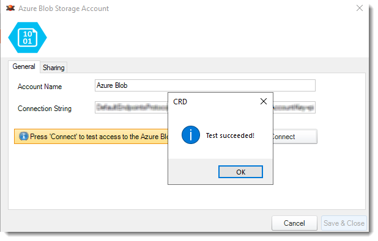The height and width of the screenshot is (241, 378).
Task: Click the CRD dialog title
Action: coord(180,102)
